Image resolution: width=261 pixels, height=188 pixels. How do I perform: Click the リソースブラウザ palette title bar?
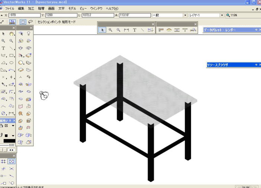click(x=234, y=65)
